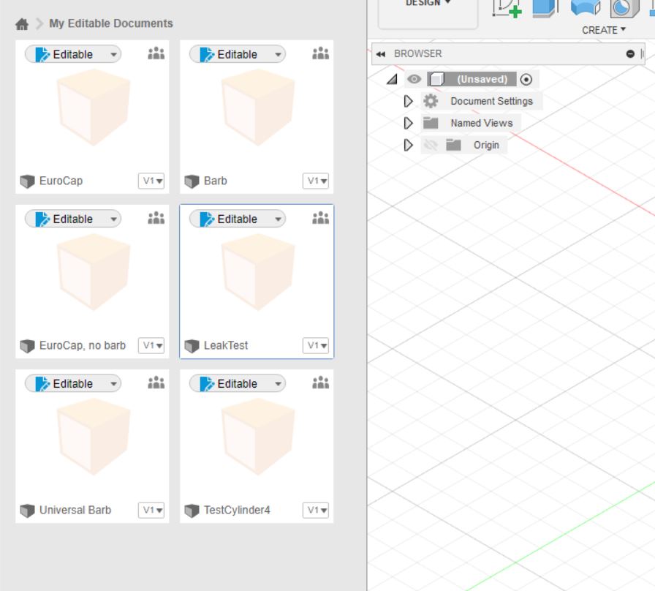Open Editable dropdown on EuroCap, no barb card
The height and width of the screenshot is (591, 655).
(x=73, y=219)
